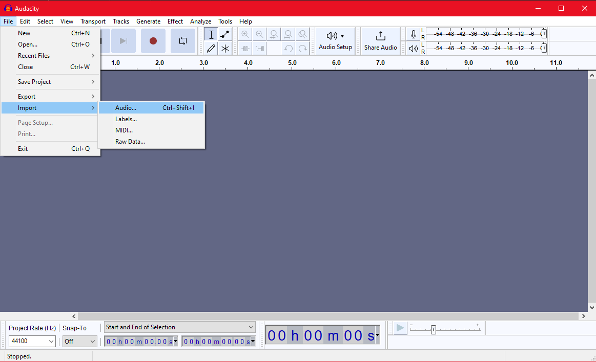The width and height of the screenshot is (596, 362).
Task: Click the Zoom Toggle icon
Action: point(302,34)
